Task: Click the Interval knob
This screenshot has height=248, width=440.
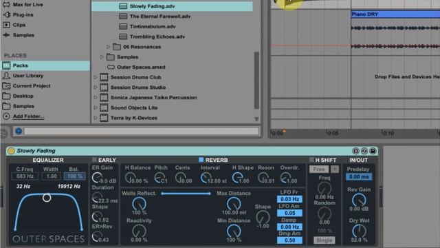Action: tap(206, 178)
